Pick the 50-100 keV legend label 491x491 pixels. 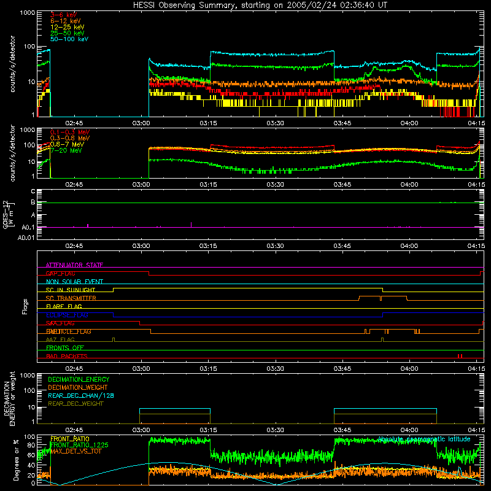click(69, 39)
